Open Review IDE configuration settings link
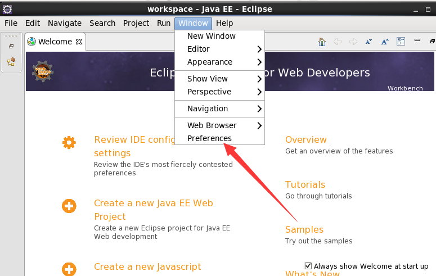The height and width of the screenshot is (276, 436). [134, 146]
